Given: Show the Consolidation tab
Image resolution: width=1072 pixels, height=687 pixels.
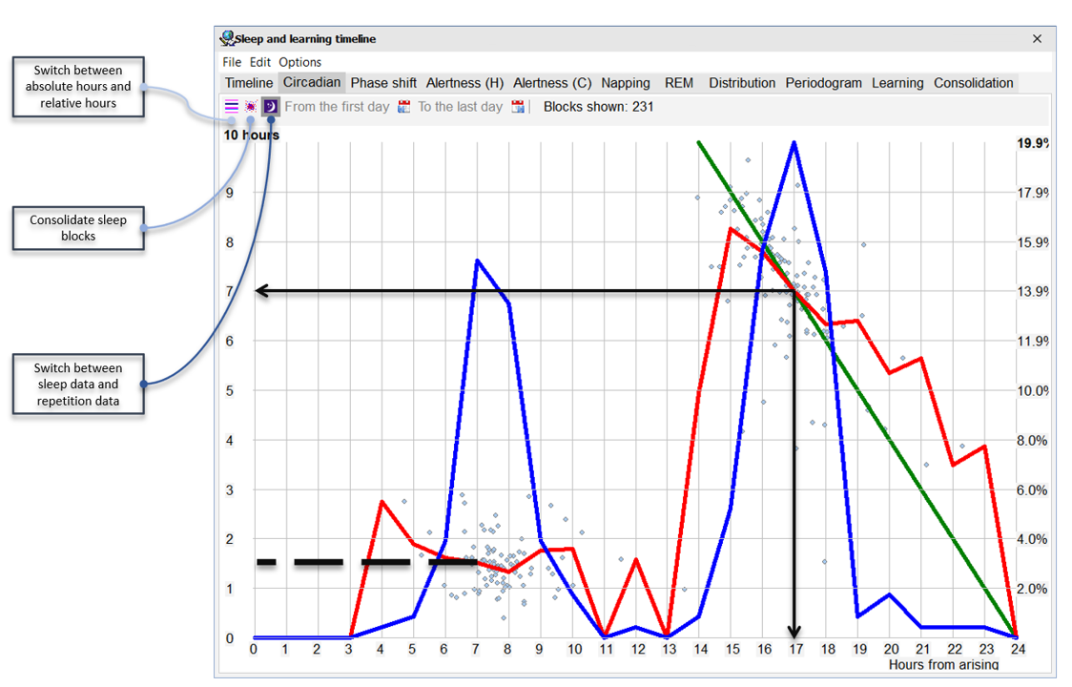Looking at the screenshot, I should 974,83.
